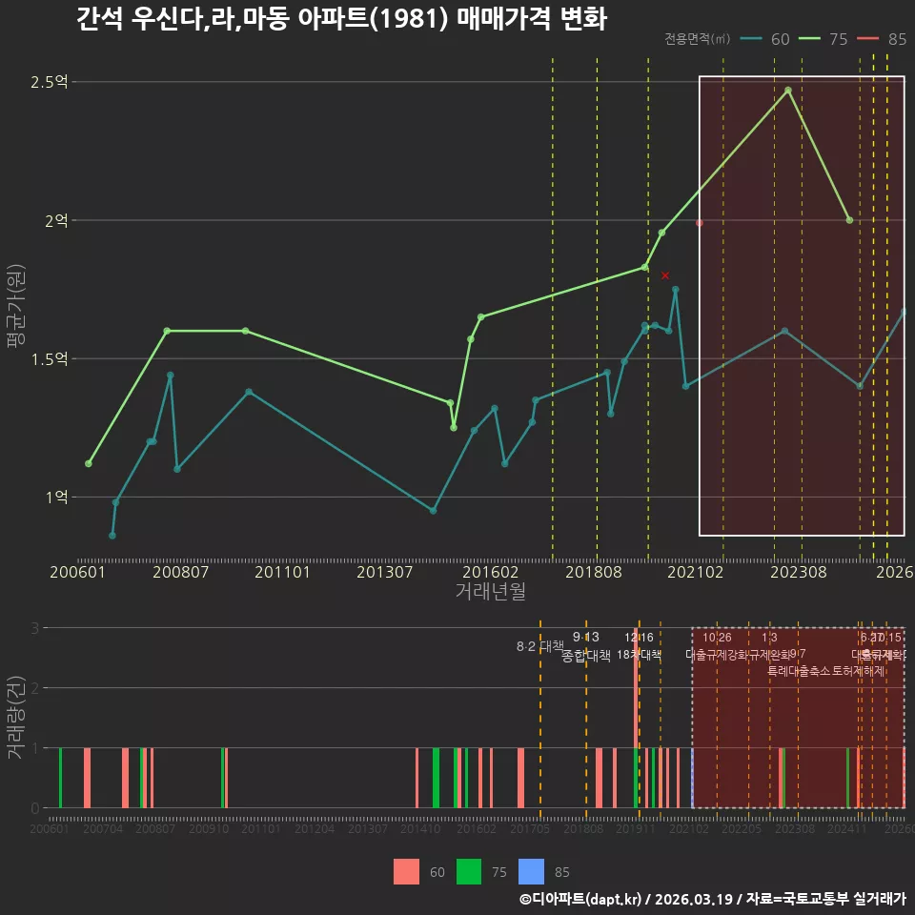Viewport: 915px width, 915px height.
Task: Click the lone red 85㎡ point at 2억
Action: coord(700,223)
